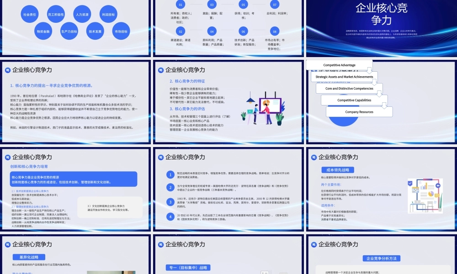Image resolution: width=457 pixels, height=274 pixels.
Task: Click the heading 创新和核心竞争力培育
Action: pyautogui.click(x=29, y=167)
